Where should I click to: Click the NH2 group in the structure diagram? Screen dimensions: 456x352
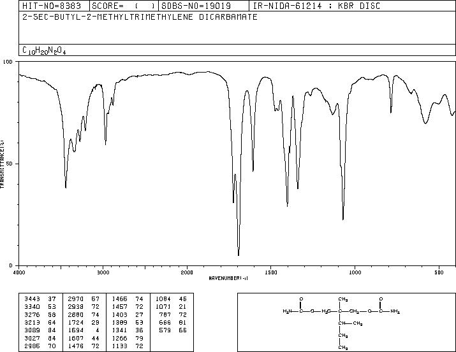pos(395,311)
